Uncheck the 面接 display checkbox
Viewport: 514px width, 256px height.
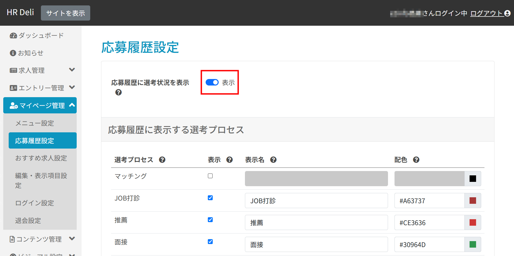click(x=210, y=242)
